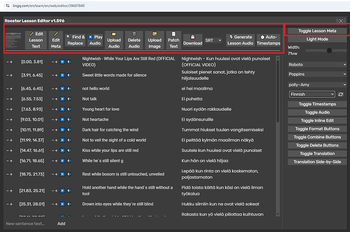Click the Patch Text button
Screen dimensions: 350x232
coord(173,40)
